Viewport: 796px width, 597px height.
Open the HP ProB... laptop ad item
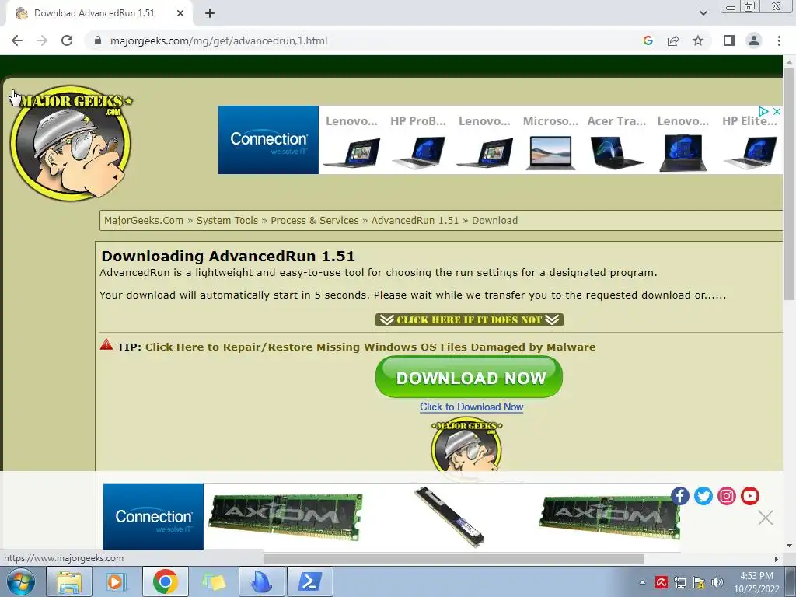[x=418, y=144]
